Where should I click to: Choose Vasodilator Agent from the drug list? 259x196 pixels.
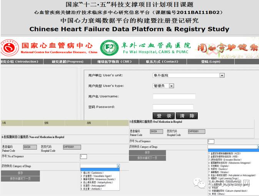100,176
